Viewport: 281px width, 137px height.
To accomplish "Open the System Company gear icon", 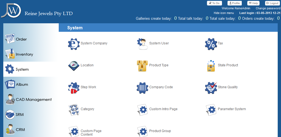I will point(74,44).
